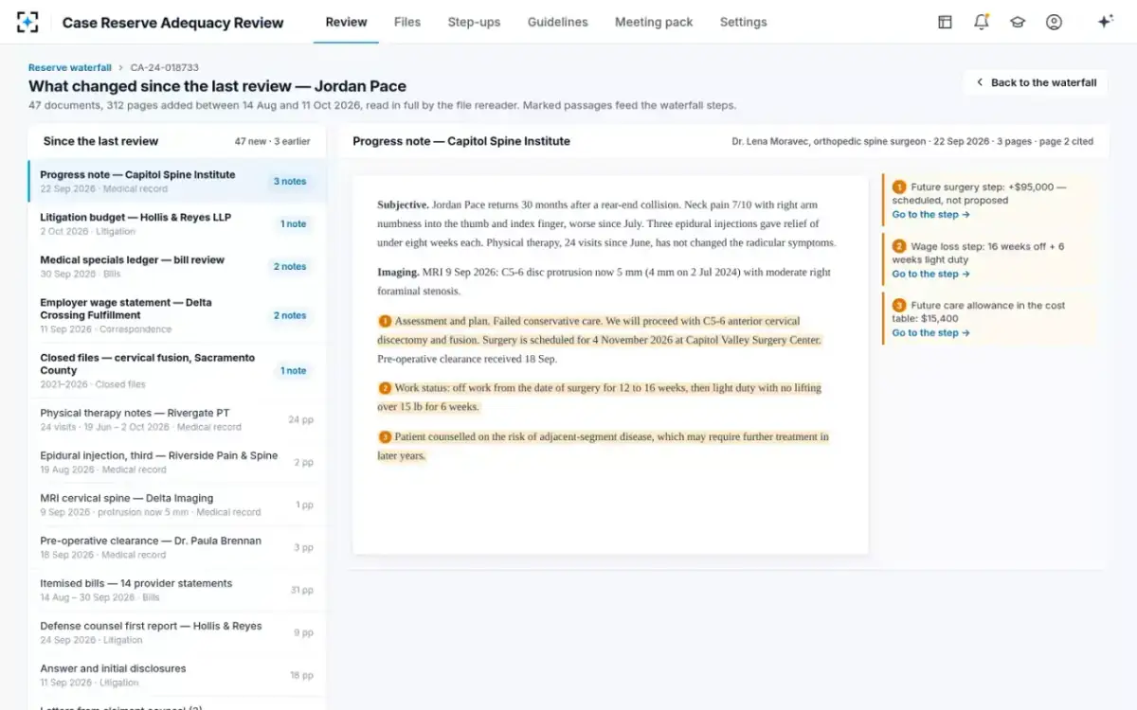This screenshot has width=1137, height=710.
Task: Click the 3 notes badge on Progress note
Action: (290, 181)
